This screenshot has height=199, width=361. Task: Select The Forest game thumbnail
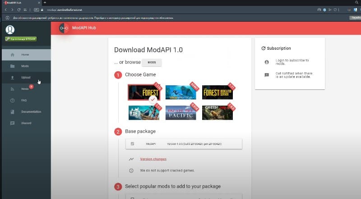[x=144, y=93]
